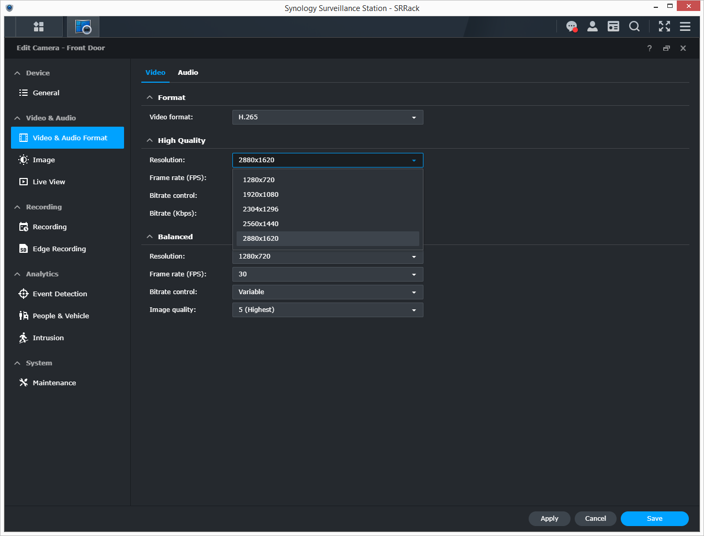Image resolution: width=704 pixels, height=536 pixels.
Task: Click the Save button
Action: (x=655, y=519)
